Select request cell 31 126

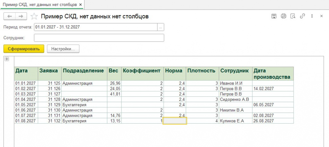[50, 89]
